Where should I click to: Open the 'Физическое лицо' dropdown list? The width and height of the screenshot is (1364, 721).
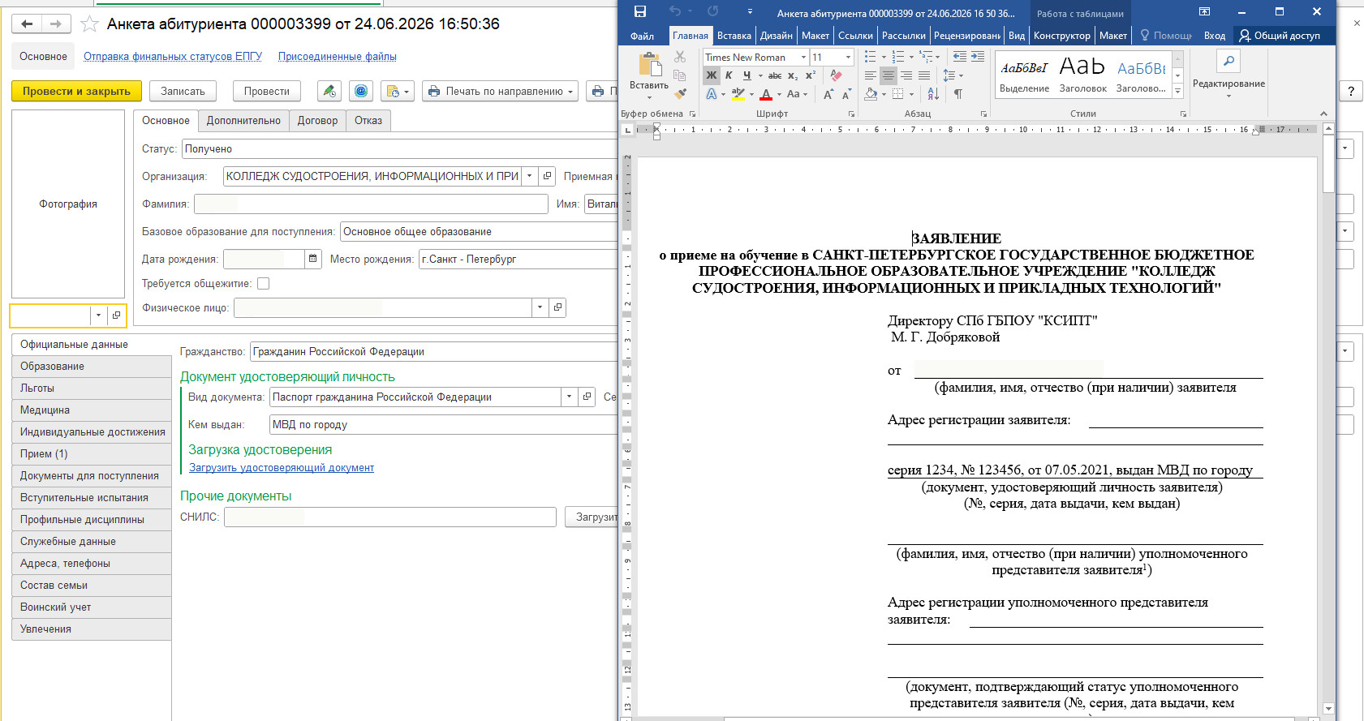point(540,308)
